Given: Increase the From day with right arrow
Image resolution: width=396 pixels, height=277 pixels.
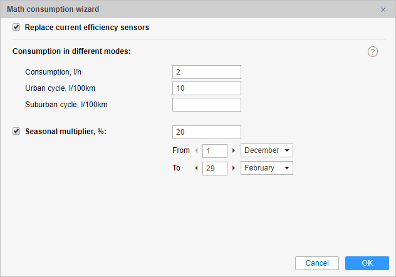Looking at the screenshot, I should (x=234, y=150).
